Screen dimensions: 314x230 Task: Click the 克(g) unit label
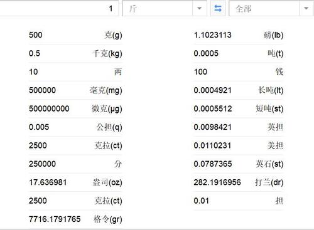click(113, 35)
